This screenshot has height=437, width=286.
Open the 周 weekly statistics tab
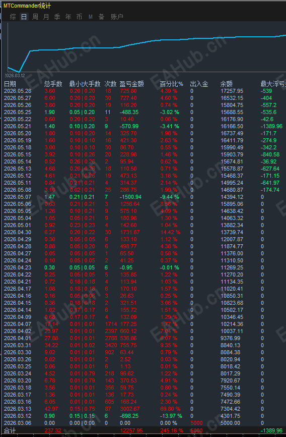coord(35,17)
